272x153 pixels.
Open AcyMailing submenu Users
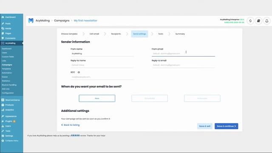click(x=4, y=53)
